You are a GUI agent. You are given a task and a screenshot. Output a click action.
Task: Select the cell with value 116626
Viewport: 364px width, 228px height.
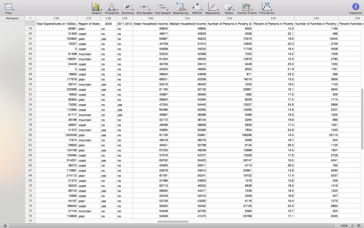point(56,216)
